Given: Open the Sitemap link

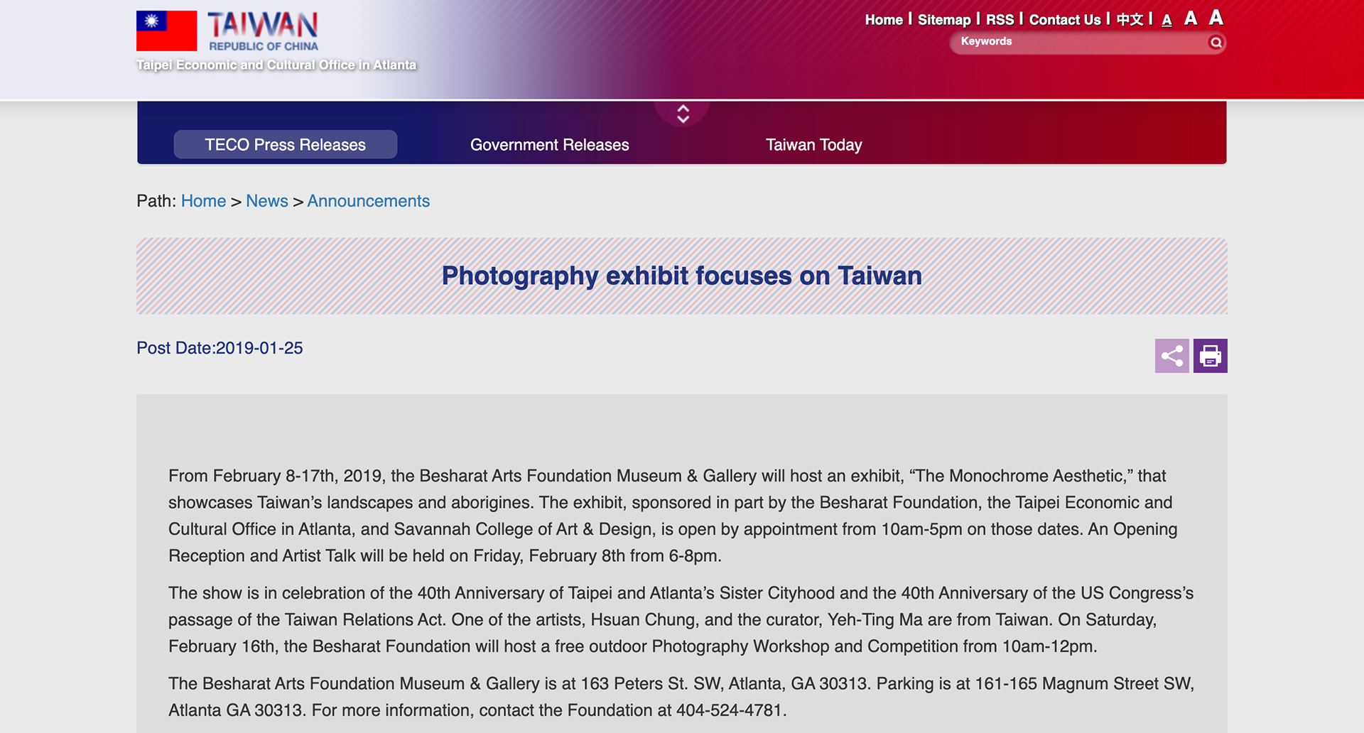Looking at the screenshot, I should [x=944, y=20].
